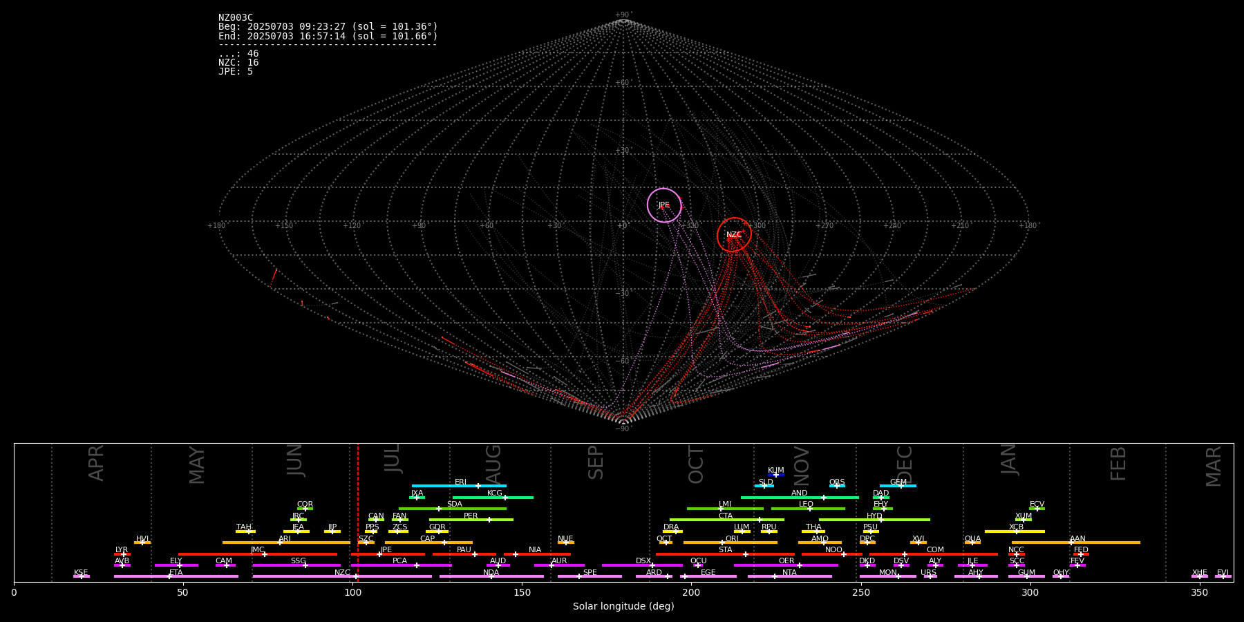This screenshot has height=622, width=1244.
Task: Click the 'JPE: 5' count in header
Action: point(236,72)
